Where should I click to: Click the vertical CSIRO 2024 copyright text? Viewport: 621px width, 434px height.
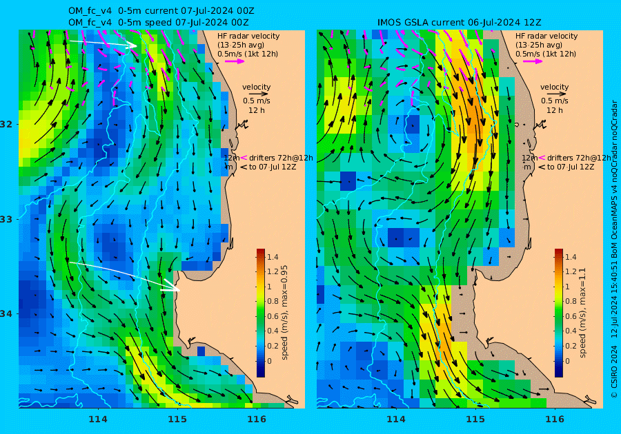click(x=614, y=371)
